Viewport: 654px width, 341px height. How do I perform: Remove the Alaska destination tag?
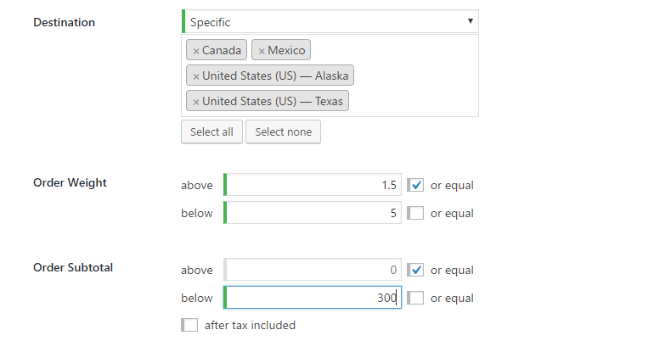pos(196,76)
